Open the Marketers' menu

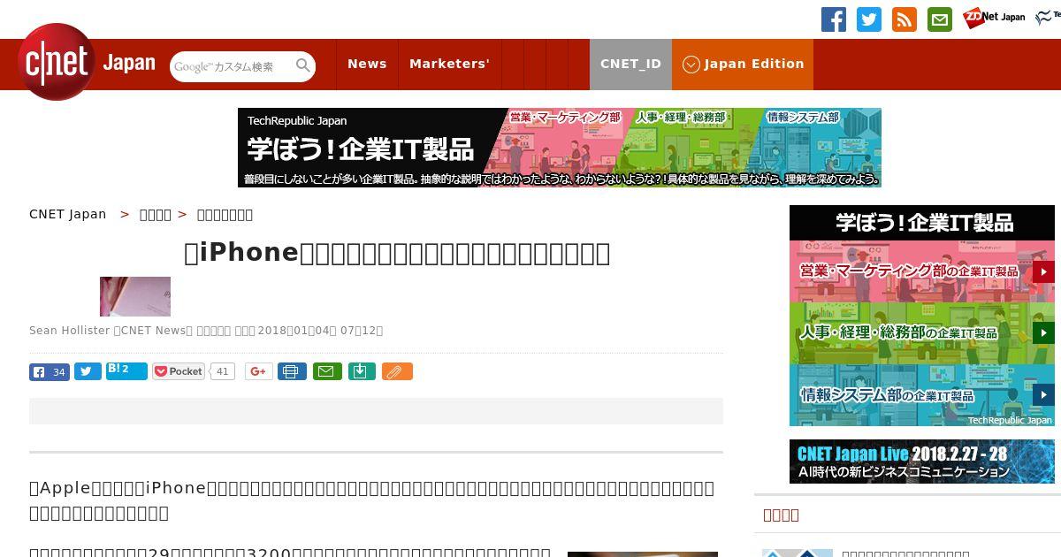(449, 64)
